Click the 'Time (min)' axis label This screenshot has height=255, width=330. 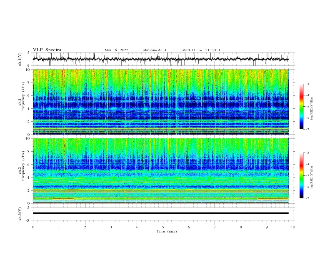tap(167, 231)
